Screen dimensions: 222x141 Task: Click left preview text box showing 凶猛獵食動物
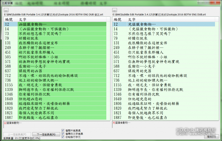pyautogui.click(x=57, y=124)
